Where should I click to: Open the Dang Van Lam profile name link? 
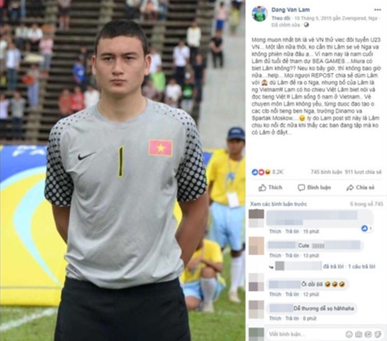(x=290, y=10)
